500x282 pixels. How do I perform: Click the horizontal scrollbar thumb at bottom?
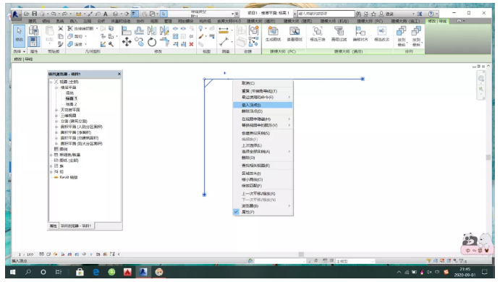click(x=301, y=254)
